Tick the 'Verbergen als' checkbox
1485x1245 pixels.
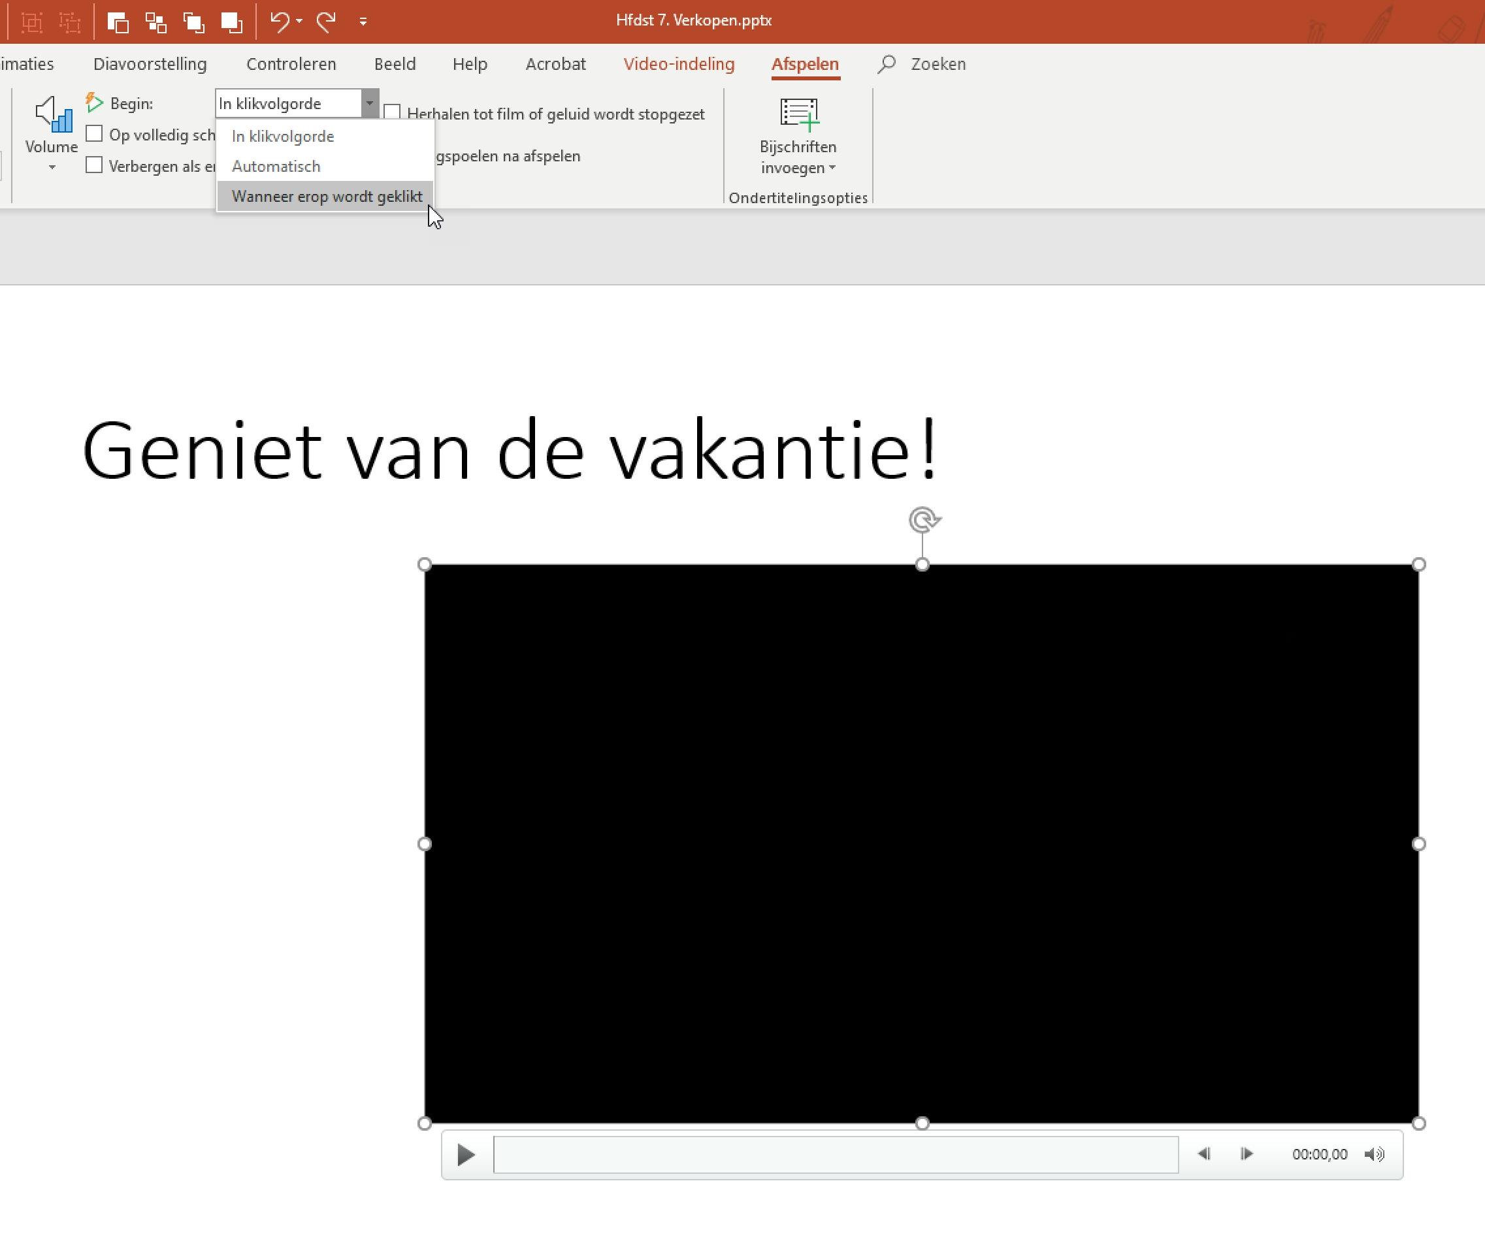[x=94, y=165]
